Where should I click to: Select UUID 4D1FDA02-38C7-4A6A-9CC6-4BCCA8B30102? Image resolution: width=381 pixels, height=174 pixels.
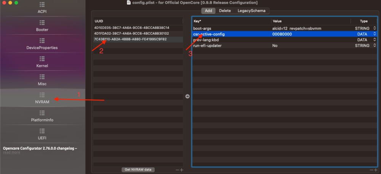[x=138, y=34]
